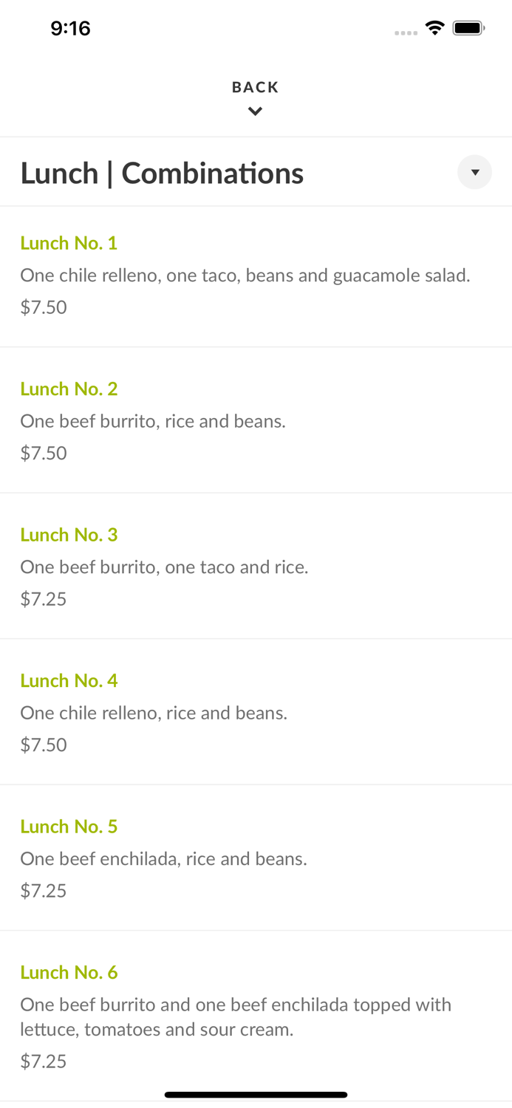Tap the BACK label at top
512x1108 pixels.
255,87
